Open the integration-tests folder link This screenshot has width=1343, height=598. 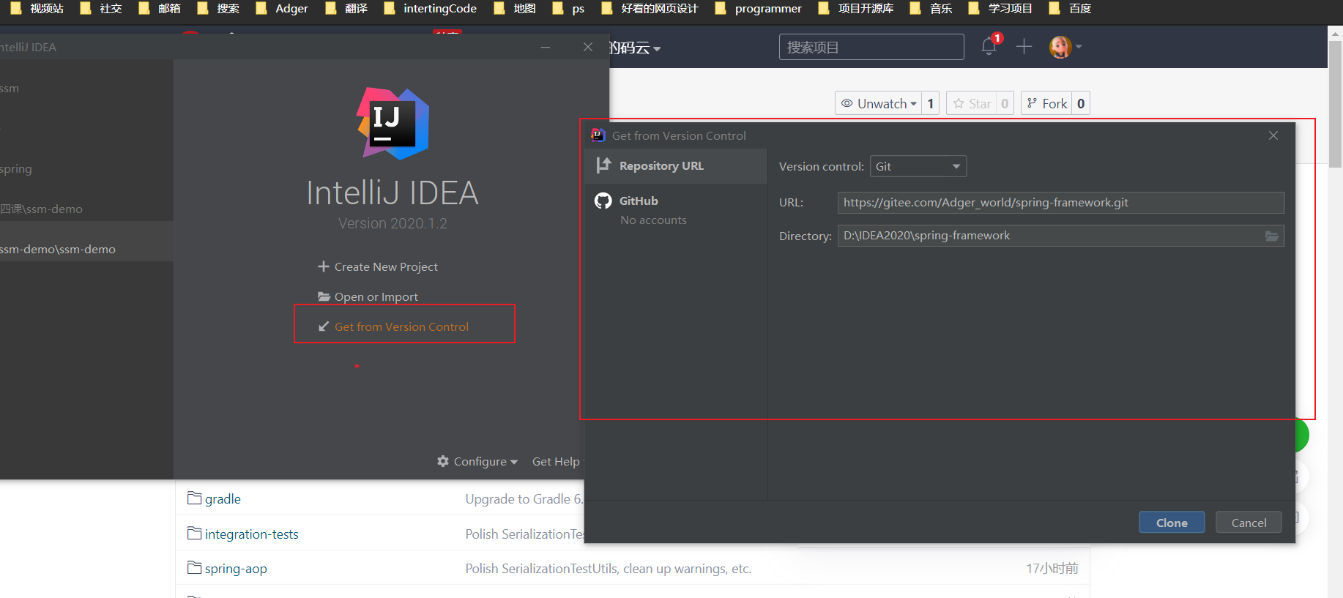[252, 534]
